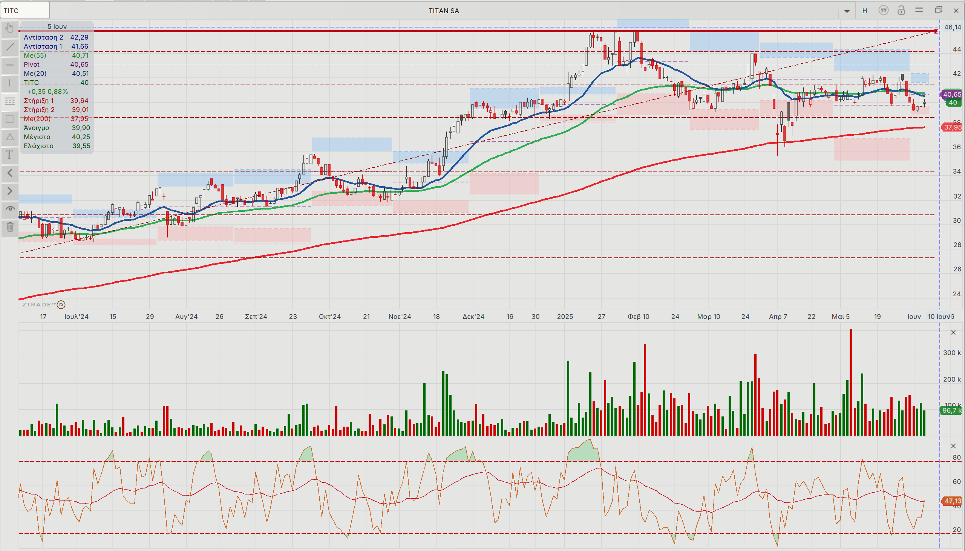Click the right arrow navigation tool
This screenshot has width=965, height=551.
coord(10,191)
